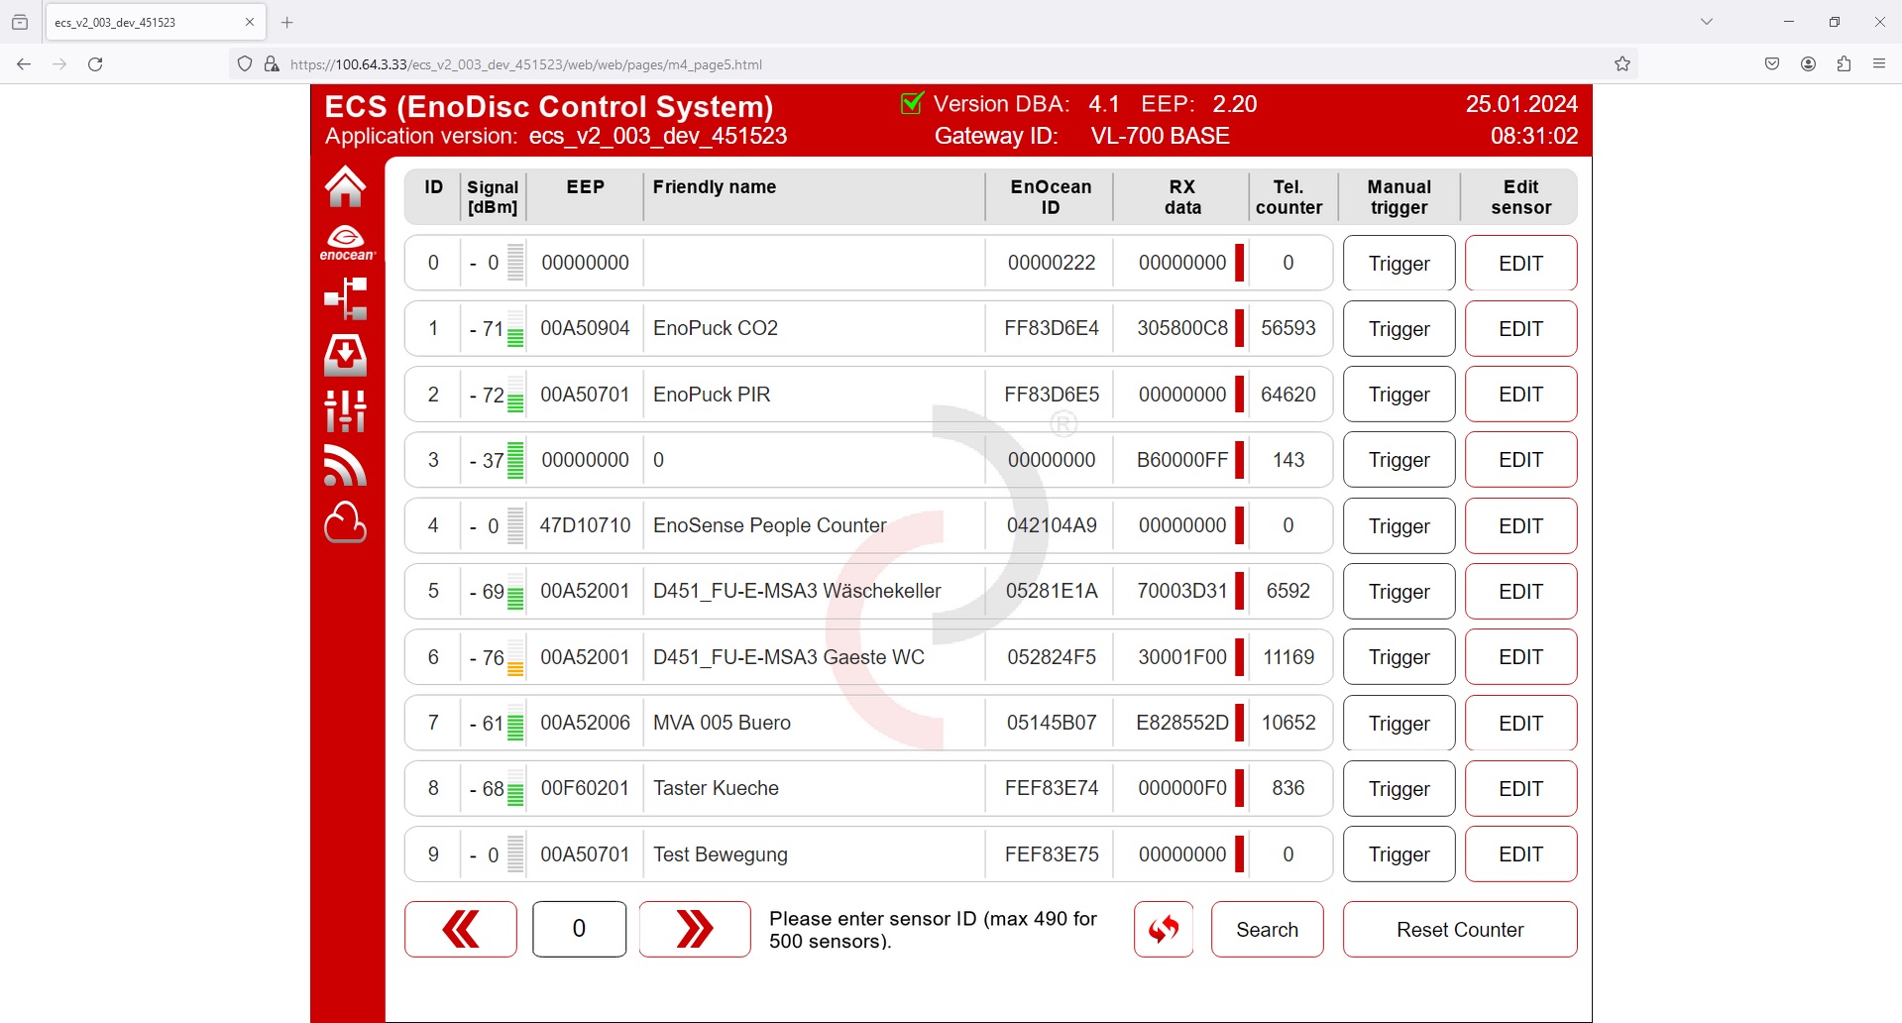Click the download inbox sidebar icon
The image size is (1902, 1023).
pos(345,355)
